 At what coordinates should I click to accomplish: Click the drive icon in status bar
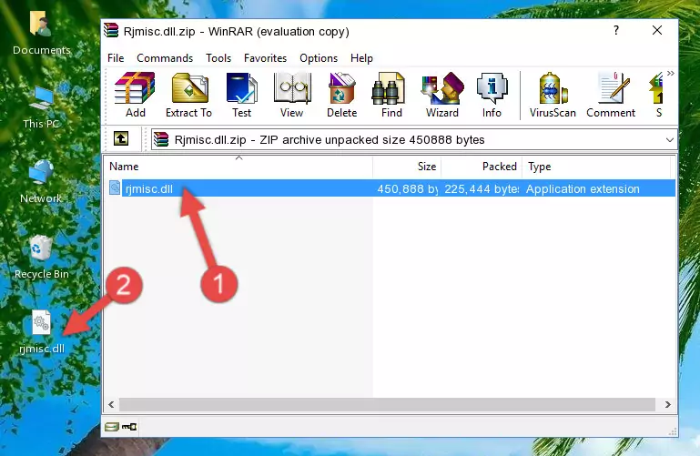(112, 427)
